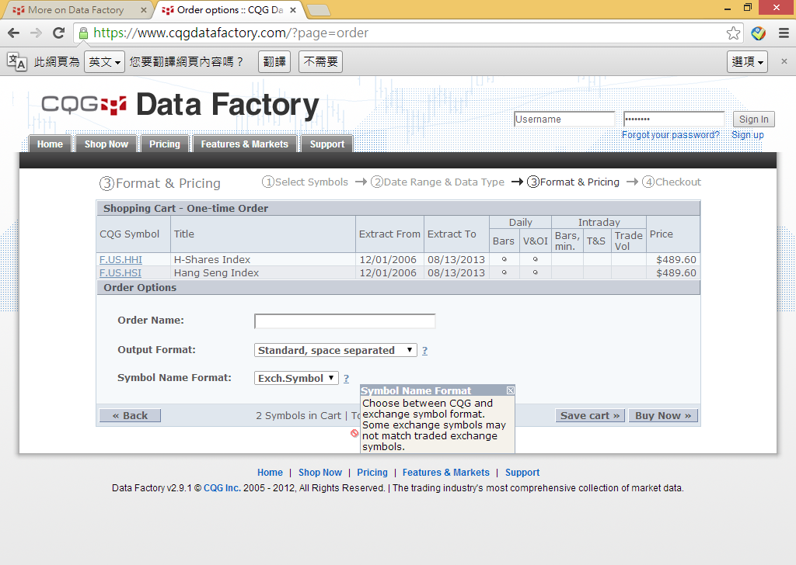The height and width of the screenshot is (565, 796).
Task: Open the 選項 options dropdown
Action: (747, 62)
